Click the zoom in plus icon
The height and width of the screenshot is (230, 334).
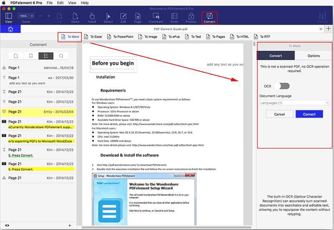pos(49,16)
